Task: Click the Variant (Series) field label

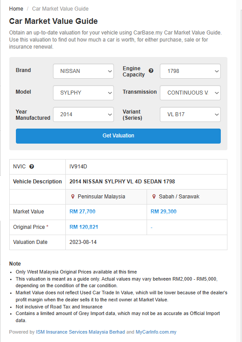Action: point(132,115)
